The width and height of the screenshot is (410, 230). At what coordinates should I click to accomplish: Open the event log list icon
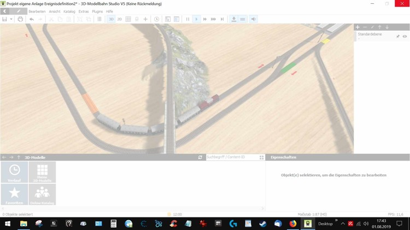(x=177, y=19)
